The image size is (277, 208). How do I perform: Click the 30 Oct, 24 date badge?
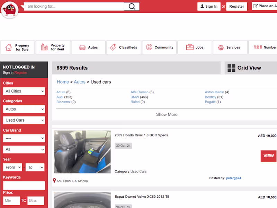123,146
